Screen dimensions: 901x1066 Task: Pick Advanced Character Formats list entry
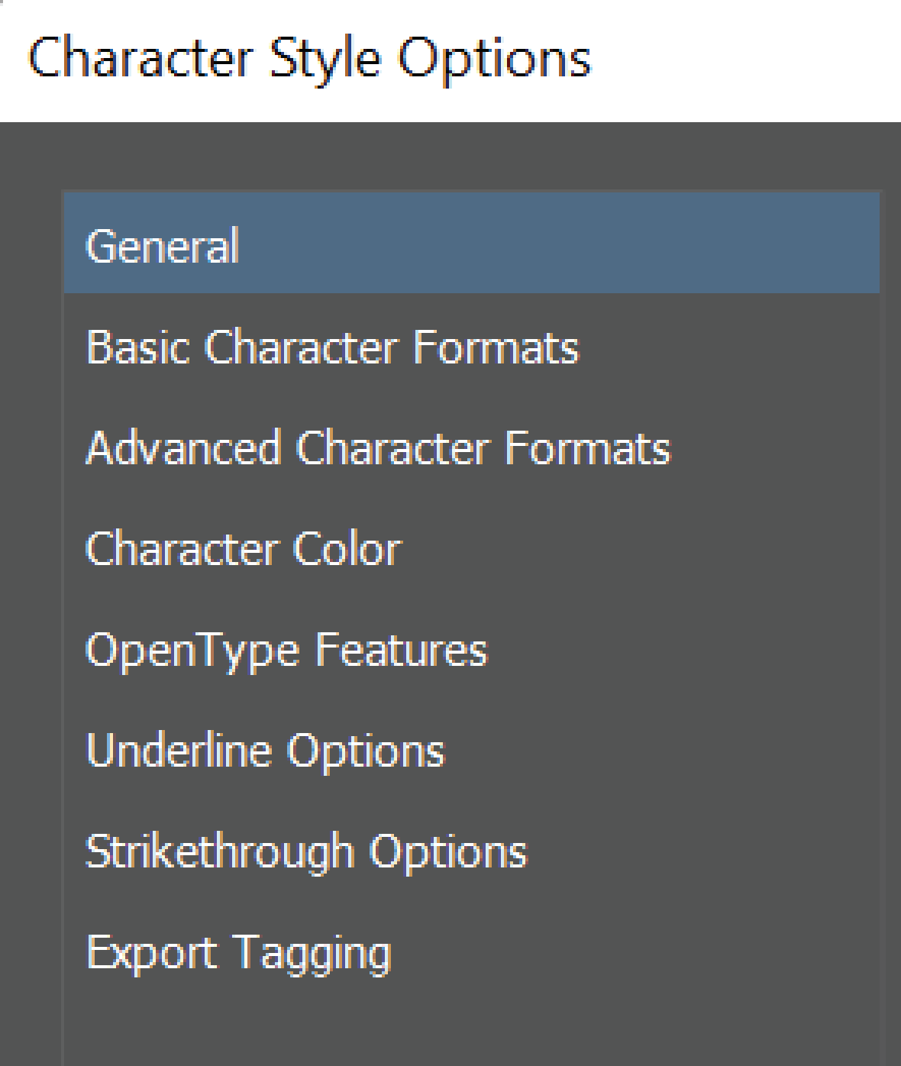click(378, 447)
